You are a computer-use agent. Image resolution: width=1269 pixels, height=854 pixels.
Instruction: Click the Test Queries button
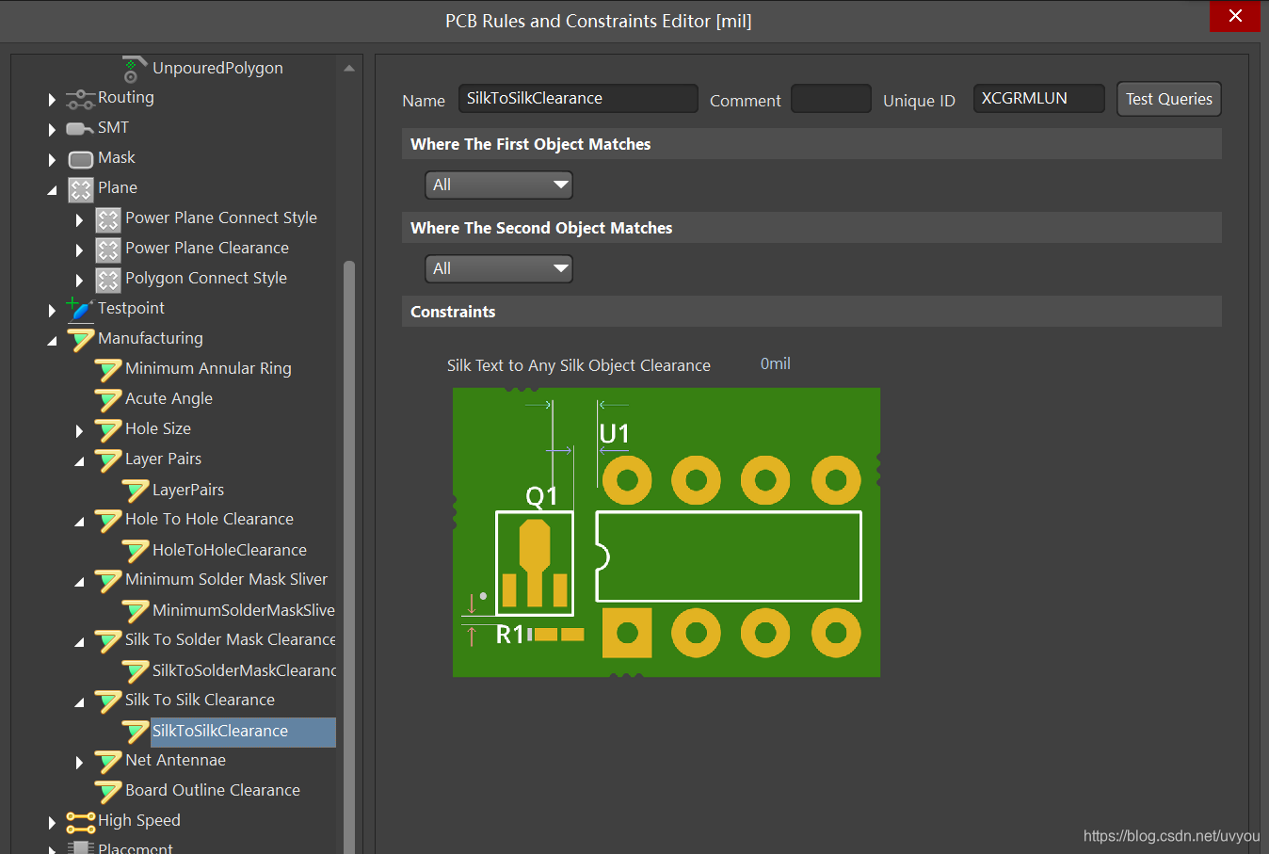1168,99
